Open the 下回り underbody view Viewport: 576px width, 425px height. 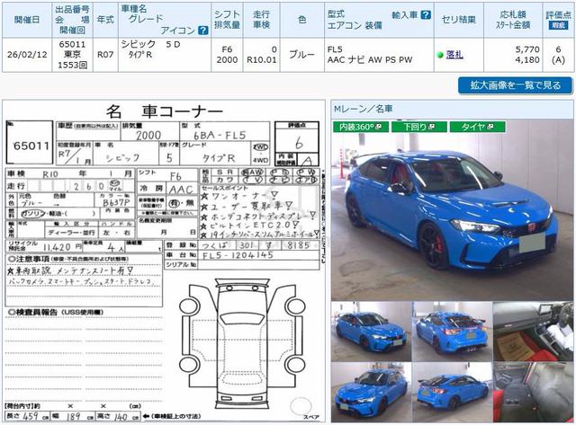coord(418,127)
